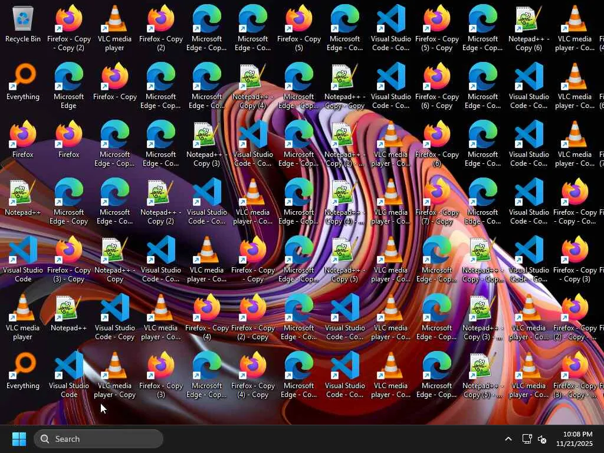Image resolution: width=604 pixels, height=453 pixels.
Task: Select the "Firefox - Copy (3) - Copy - ..." shortcut
Action: (575, 375)
